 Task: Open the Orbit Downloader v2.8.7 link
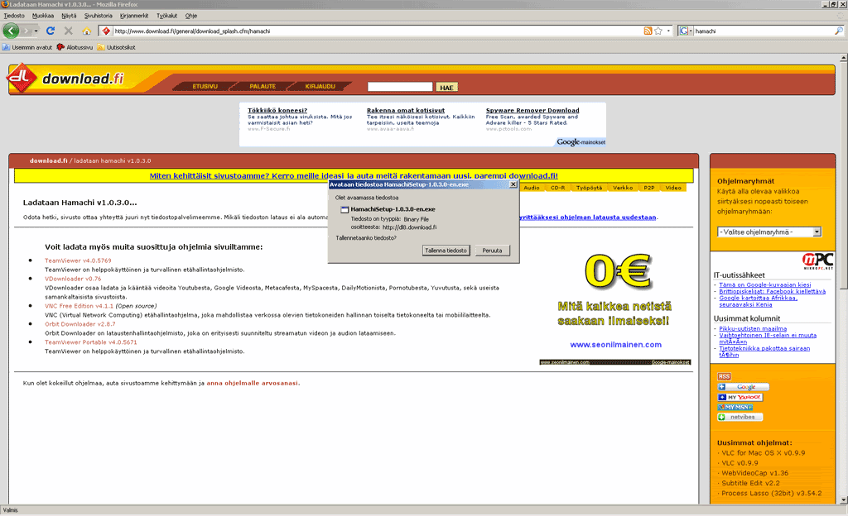click(80, 324)
